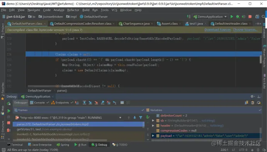Open the VCS menu
Screen dimensions: 267x152
click(114, 10)
